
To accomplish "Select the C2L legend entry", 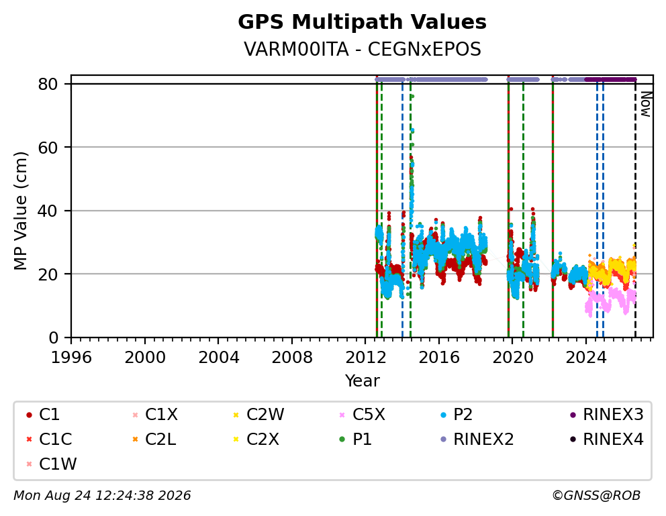I will coord(154,440).
